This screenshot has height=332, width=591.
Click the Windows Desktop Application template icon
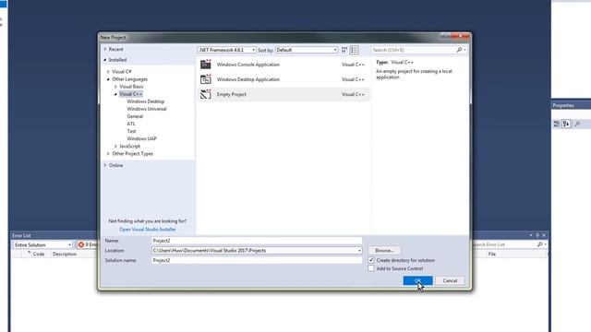pyautogui.click(x=206, y=79)
